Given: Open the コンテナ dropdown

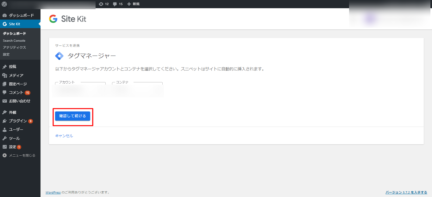Looking at the screenshot, I should tap(137, 89).
